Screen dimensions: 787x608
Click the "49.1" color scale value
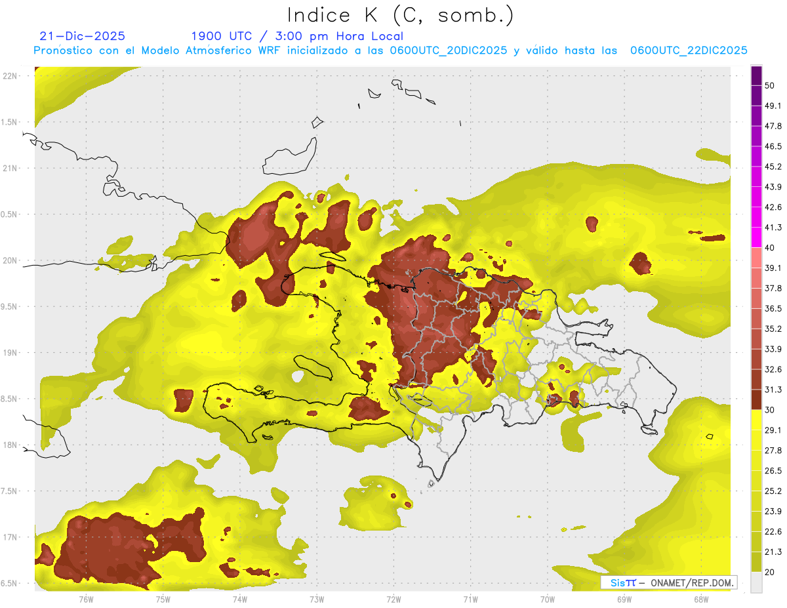773,106
